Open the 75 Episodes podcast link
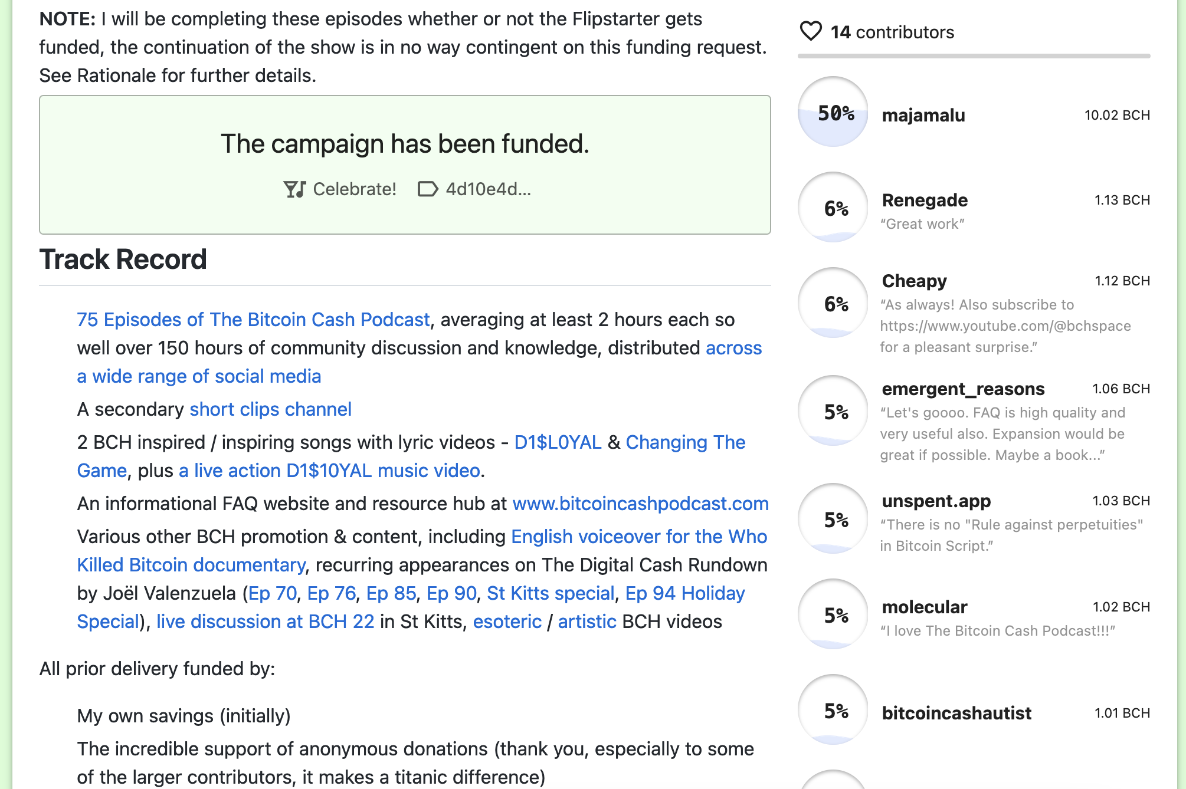The width and height of the screenshot is (1186, 789). [x=253, y=320]
